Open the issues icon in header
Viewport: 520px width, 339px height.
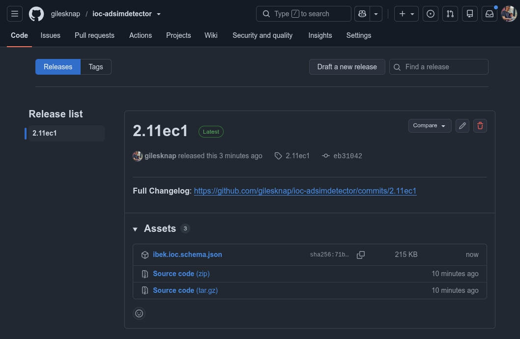pos(431,14)
